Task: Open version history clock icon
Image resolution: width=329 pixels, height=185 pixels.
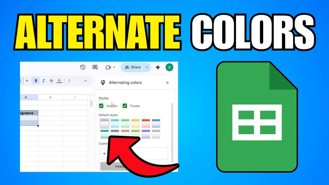Action: pyautogui.click(x=83, y=67)
